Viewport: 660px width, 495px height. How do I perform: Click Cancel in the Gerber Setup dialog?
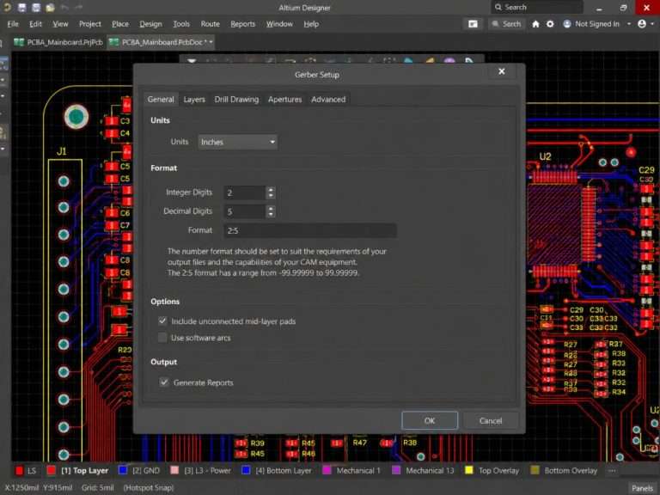pos(491,420)
